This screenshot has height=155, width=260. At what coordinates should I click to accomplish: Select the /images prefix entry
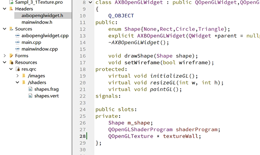(36, 76)
